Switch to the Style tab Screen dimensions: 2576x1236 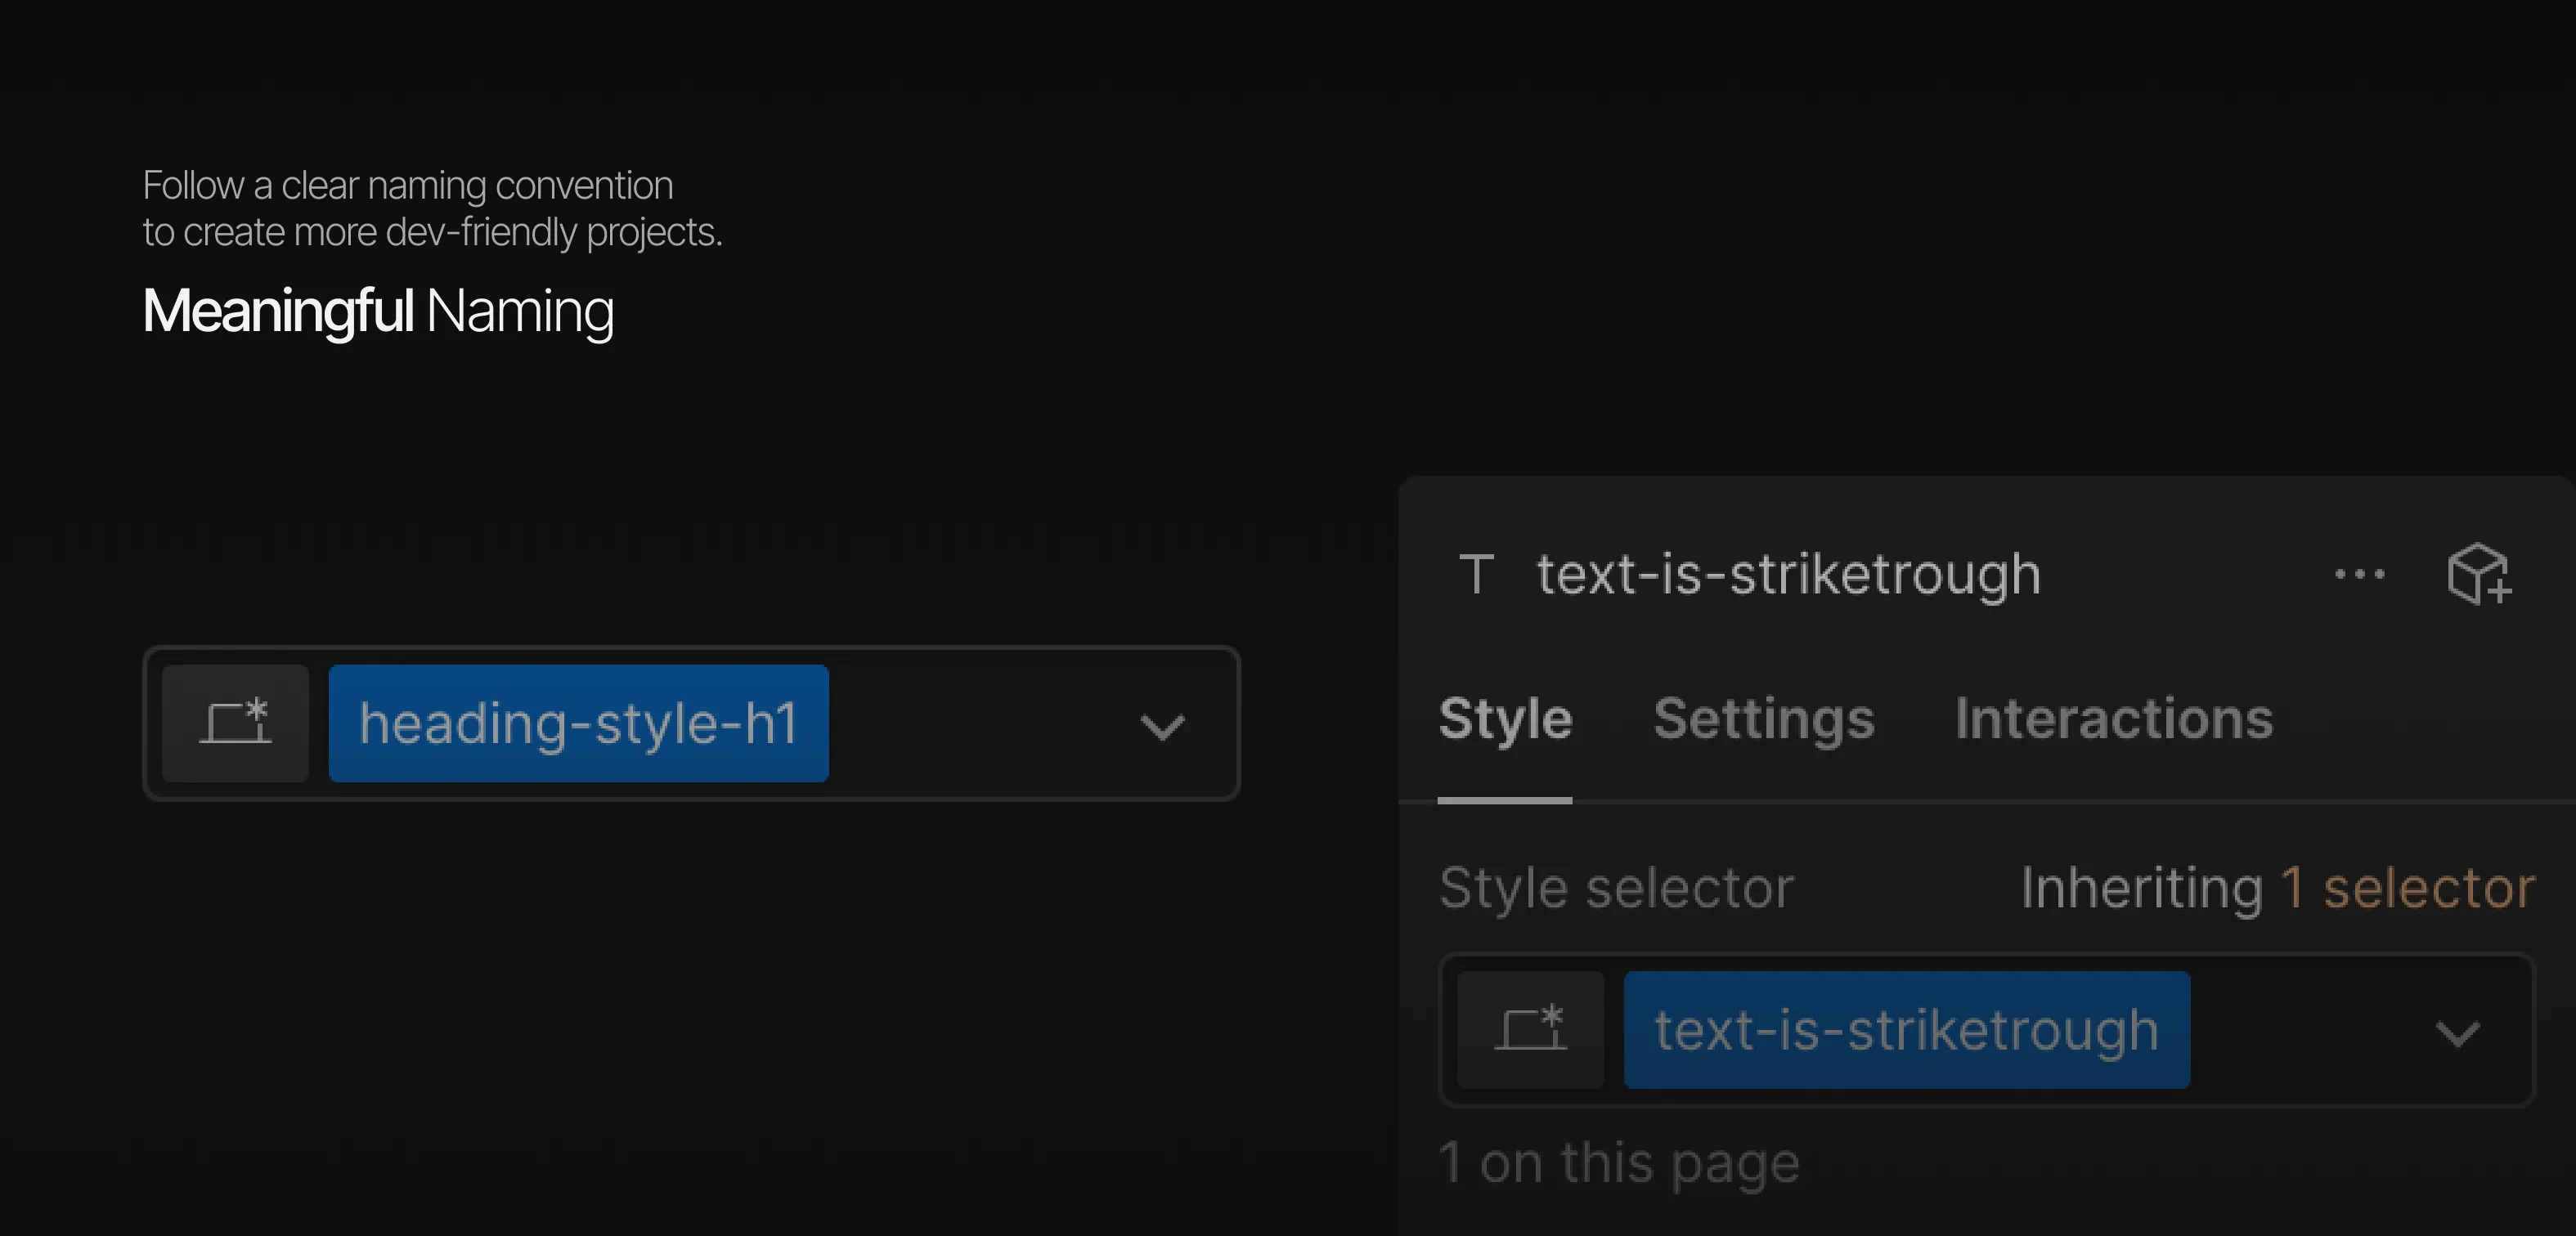(1505, 719)
